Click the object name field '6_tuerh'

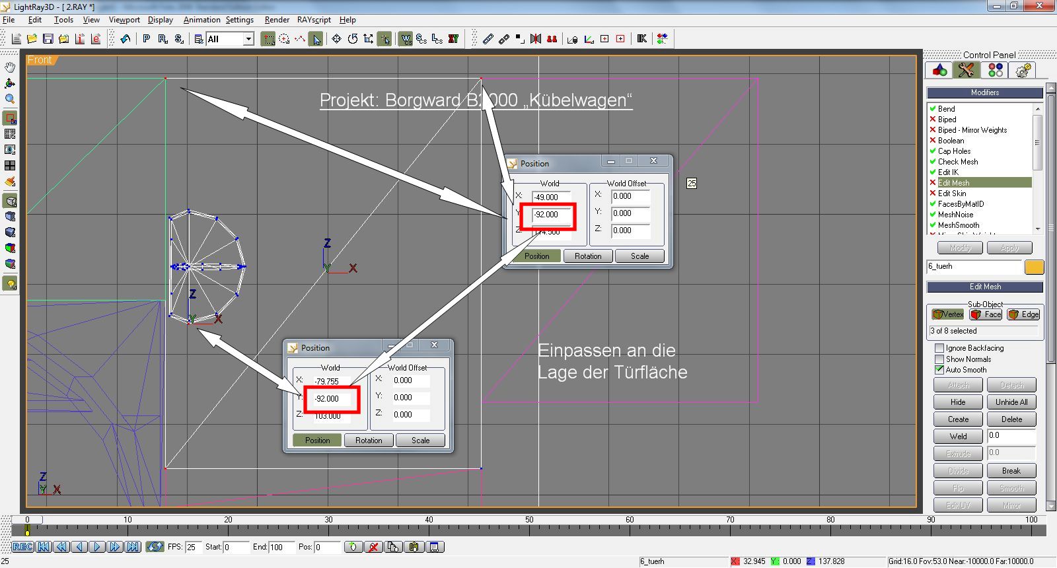[x=974, y=267]
